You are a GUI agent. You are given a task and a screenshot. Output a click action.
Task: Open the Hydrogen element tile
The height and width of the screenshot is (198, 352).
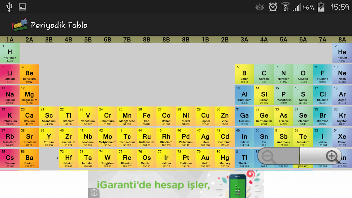(10, 53)
